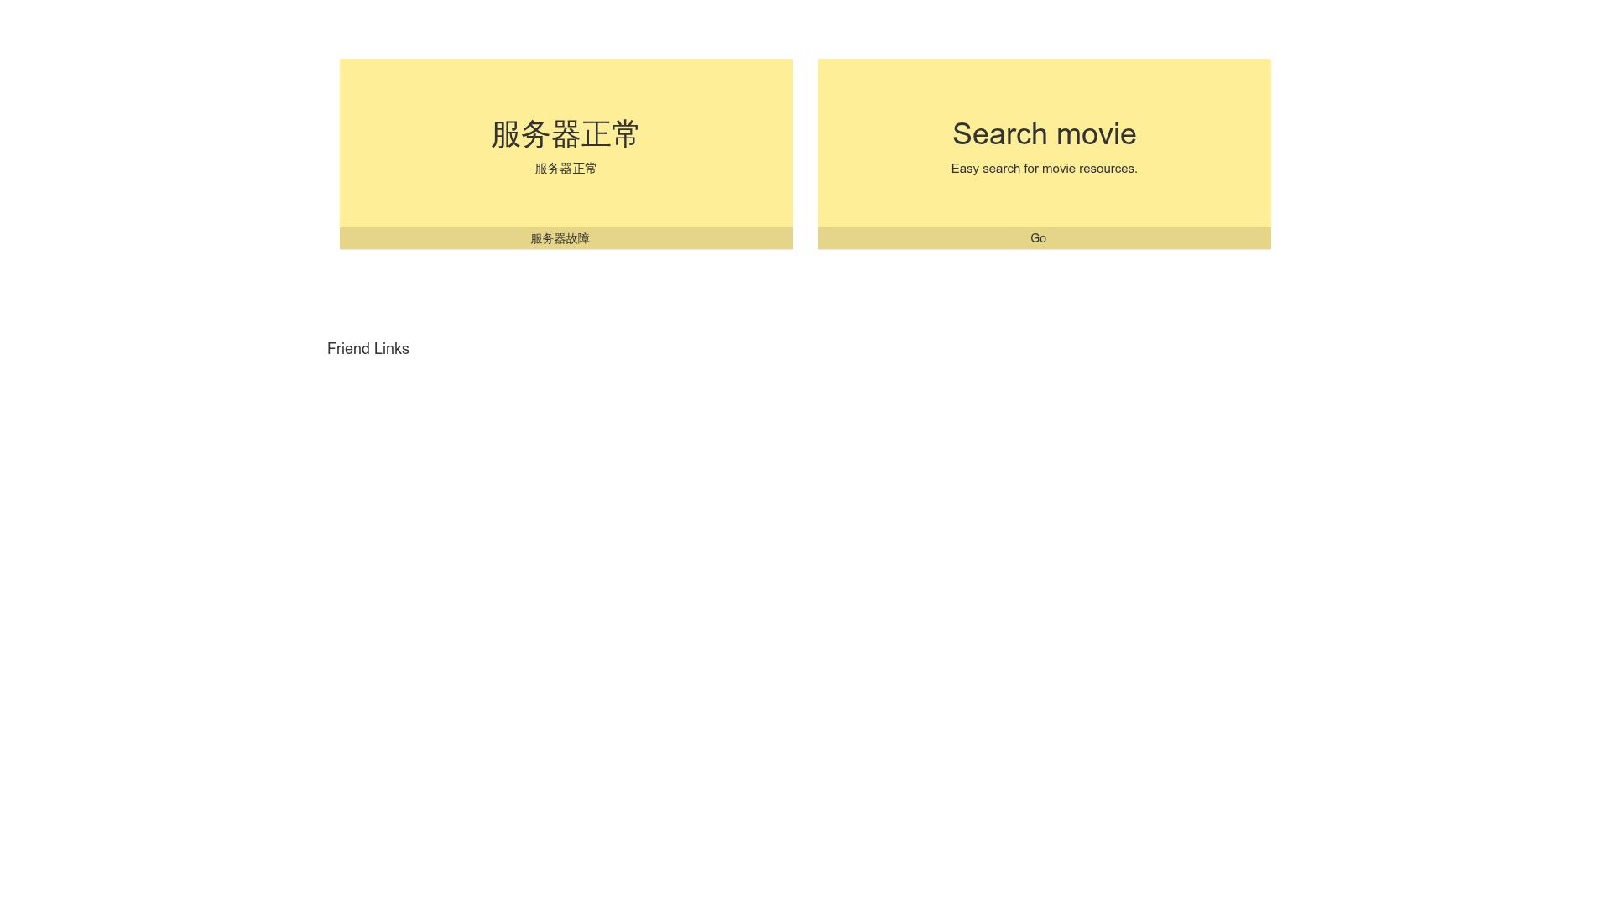
Task: Click the word 'Easy' in the description
Action: click(x=965, y=169)
